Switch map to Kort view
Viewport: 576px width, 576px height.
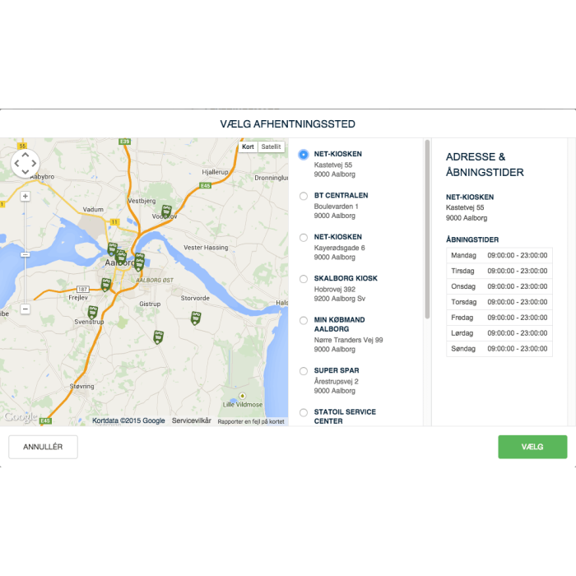coord(248,146)
